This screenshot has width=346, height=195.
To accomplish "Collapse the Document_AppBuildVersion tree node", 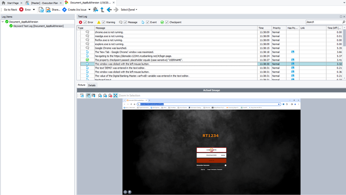I will [x=3, y=22].
